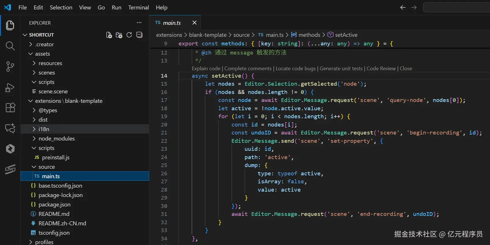The image size is (490, 245).
Task: Click the setActive breadcrumb item
Action: pyautogui.click(x=346, y=35)
